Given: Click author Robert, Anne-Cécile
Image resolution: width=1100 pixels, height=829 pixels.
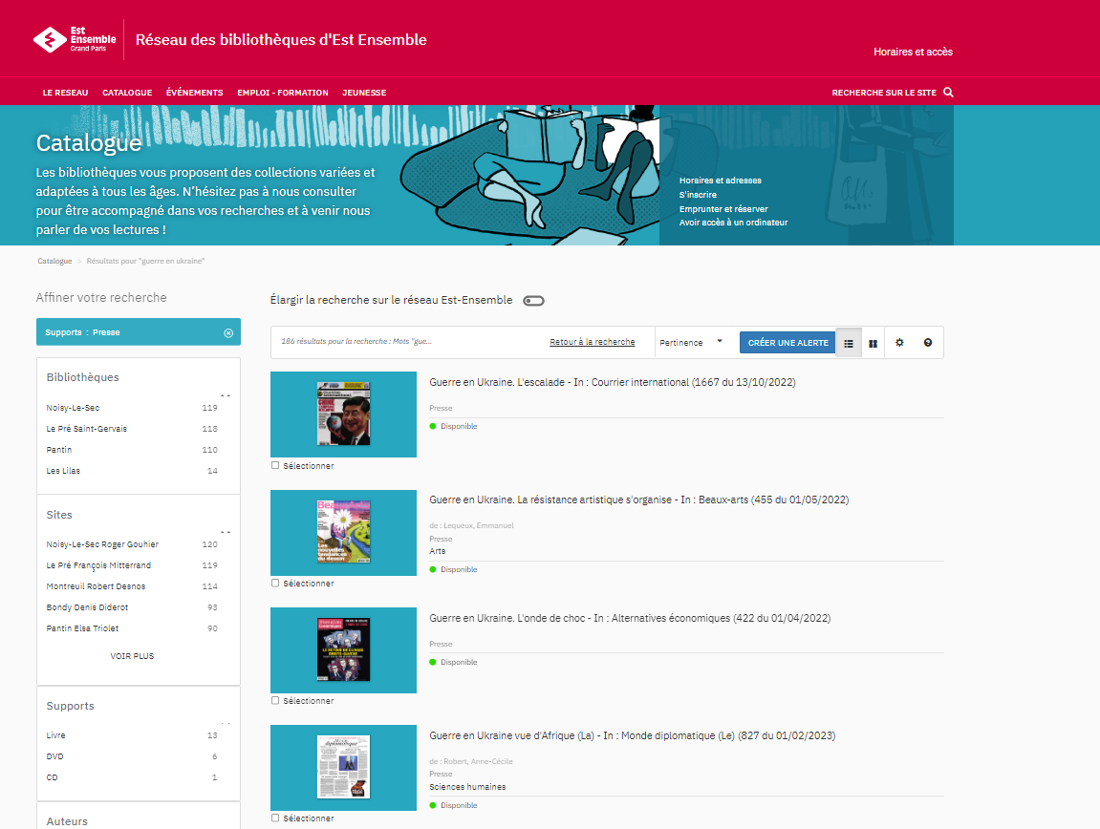Looking at the screenshot, I should 478,761.
